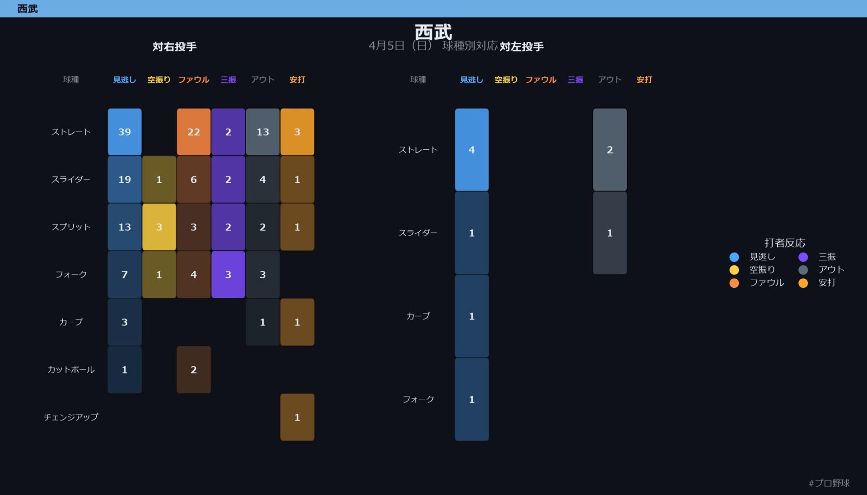Viewport: 867px width, 495px height.
Task: Click スライダー row label in 対右投手 panel
Action: tap(71, 179)
